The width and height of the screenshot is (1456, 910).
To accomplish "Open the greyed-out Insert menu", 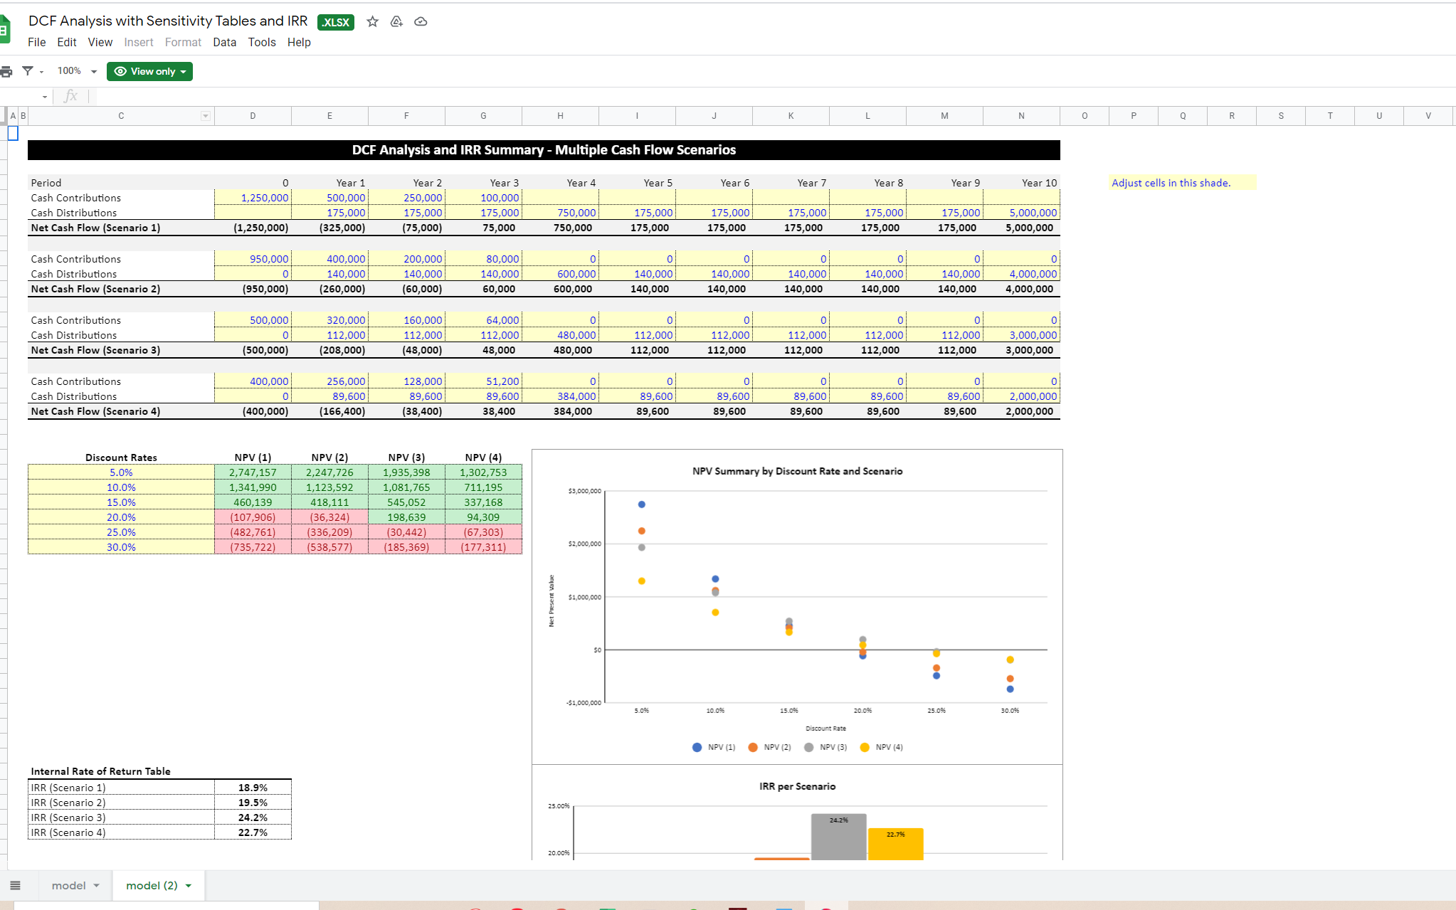I will click(x=139, y=42).
